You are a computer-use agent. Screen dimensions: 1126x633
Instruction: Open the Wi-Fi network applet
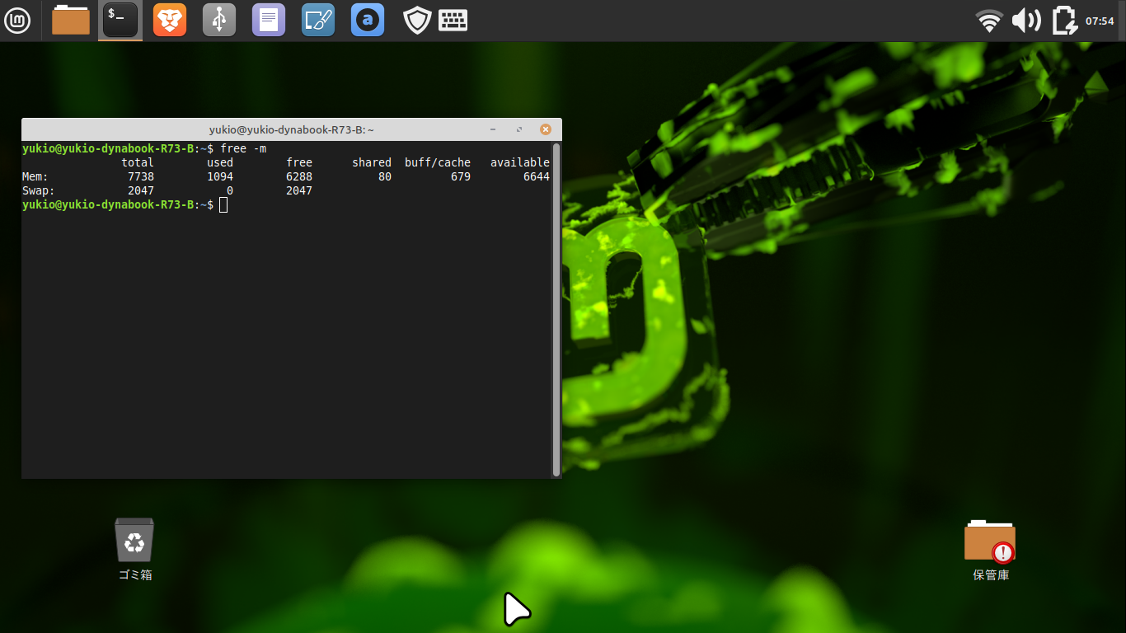(x=989, y=21)
